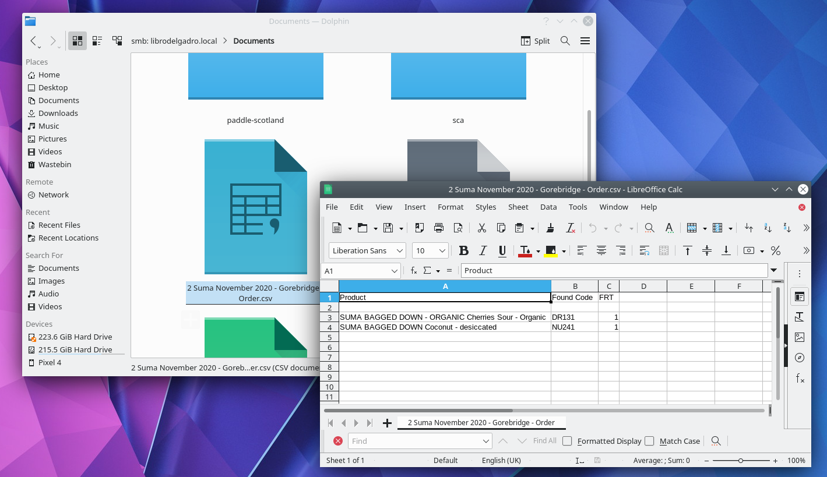Click the zoom slider in status bar
This screenshot has height=477, width=827.
click(x=740, y=460)
